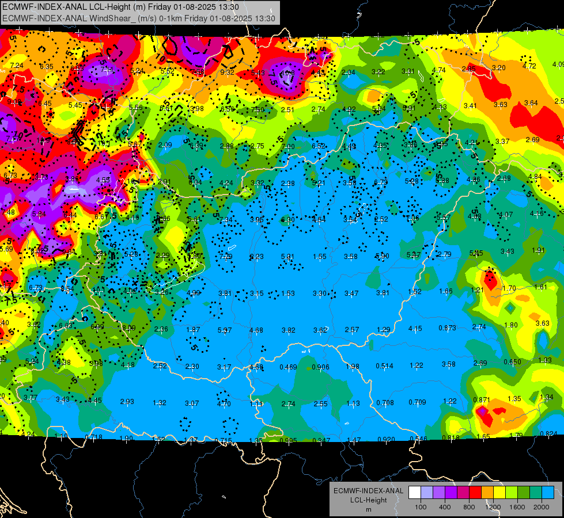Click the legend tick label '2000'
Image resolution: width=564 pixels, height=518 pixels.
click(x=542, y=507)
